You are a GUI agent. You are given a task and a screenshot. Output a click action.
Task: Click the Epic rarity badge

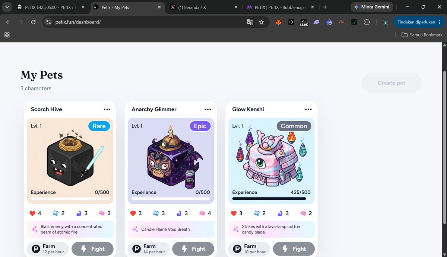pos(200,126)
